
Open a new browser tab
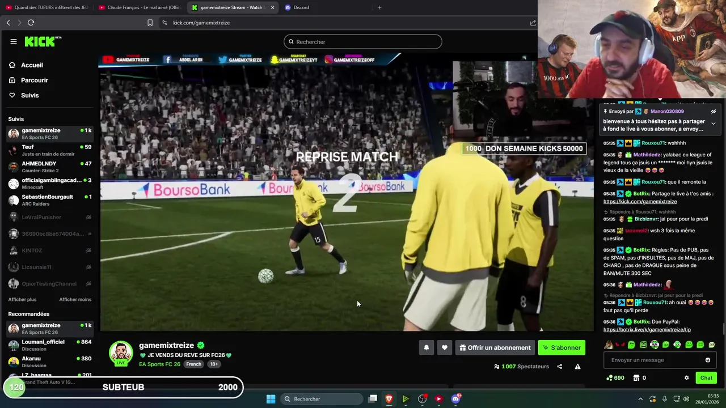tap(379, 7)
